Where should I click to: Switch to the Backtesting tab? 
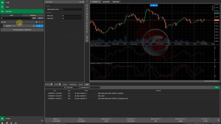click(x=106, y=2)
